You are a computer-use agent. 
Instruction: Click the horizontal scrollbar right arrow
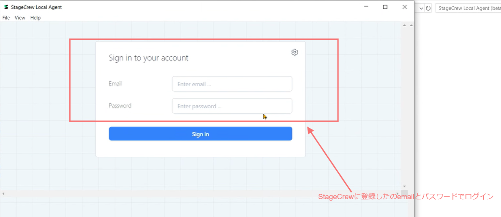click(397, 193)
